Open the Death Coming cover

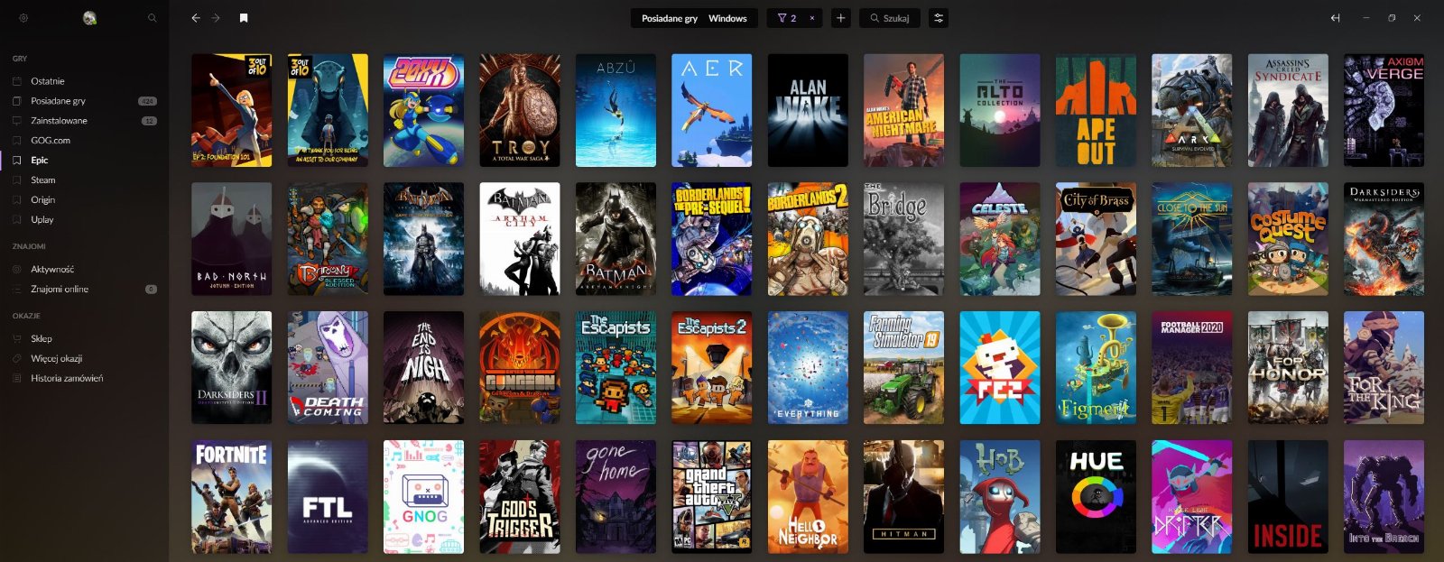point(328,368)
